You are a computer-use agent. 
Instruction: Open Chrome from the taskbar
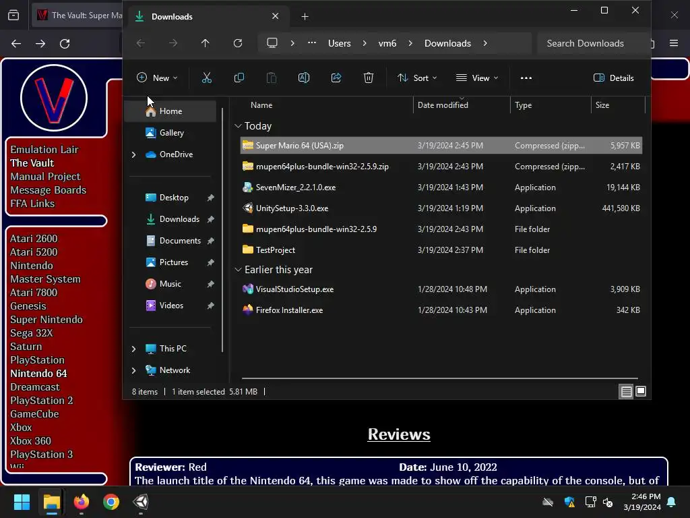[111, 502]
